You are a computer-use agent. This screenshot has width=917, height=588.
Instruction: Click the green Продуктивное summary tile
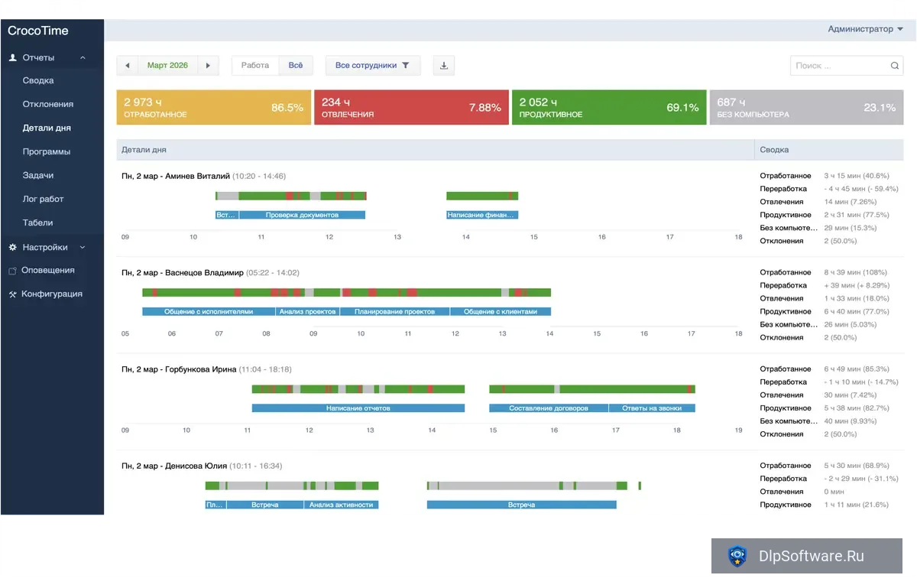[609, 108]
